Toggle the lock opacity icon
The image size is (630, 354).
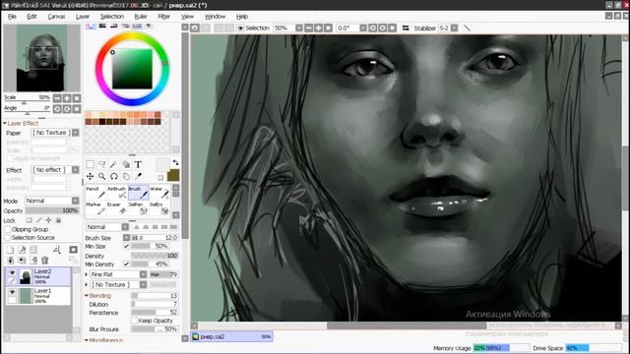[29, 220]
